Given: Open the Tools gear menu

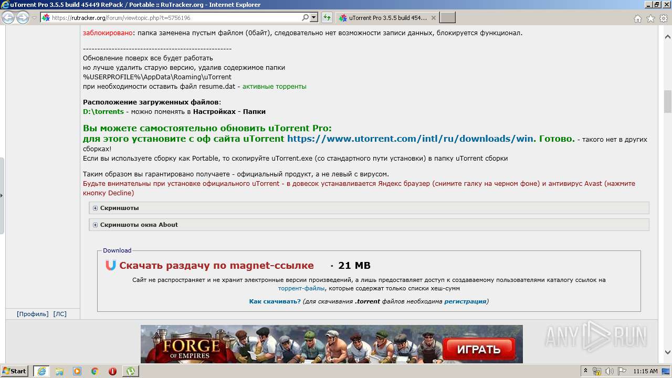Looking at the screenshot, I should coord(664,18).
